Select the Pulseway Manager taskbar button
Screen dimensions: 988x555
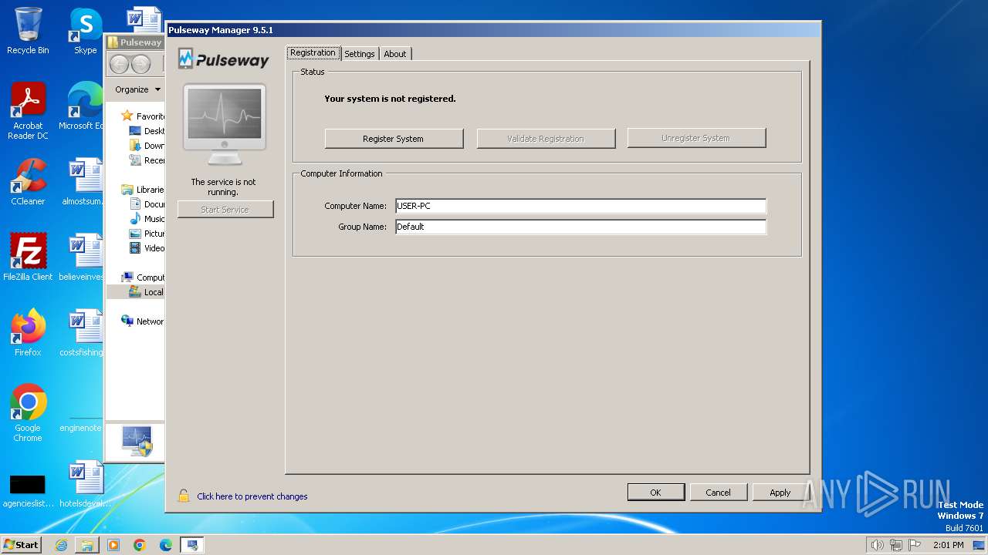pyautogui.click(x=192, y=545)
